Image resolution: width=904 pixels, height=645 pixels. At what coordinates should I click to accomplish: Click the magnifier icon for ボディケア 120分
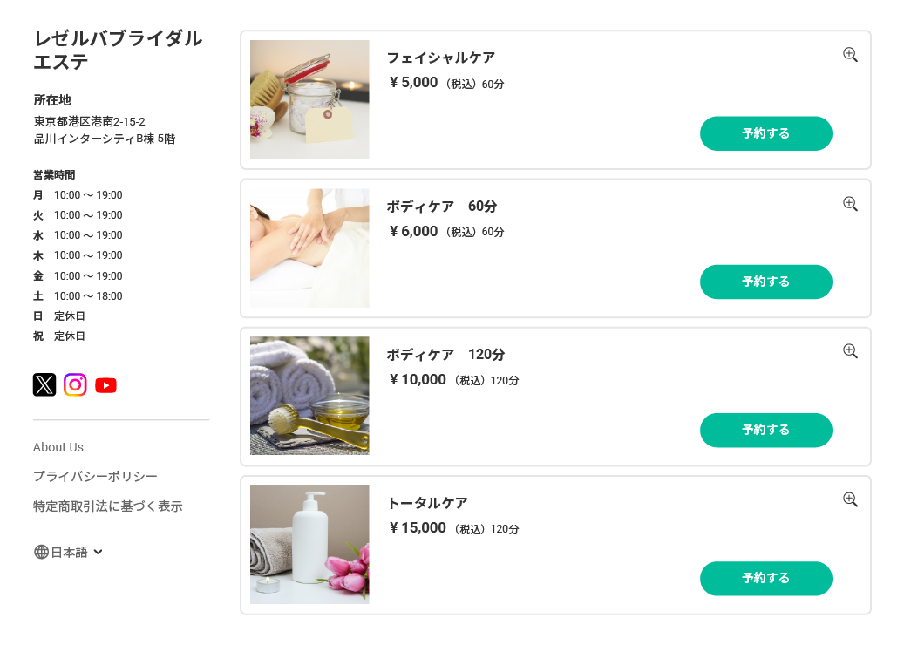click(x=850, y=351)
